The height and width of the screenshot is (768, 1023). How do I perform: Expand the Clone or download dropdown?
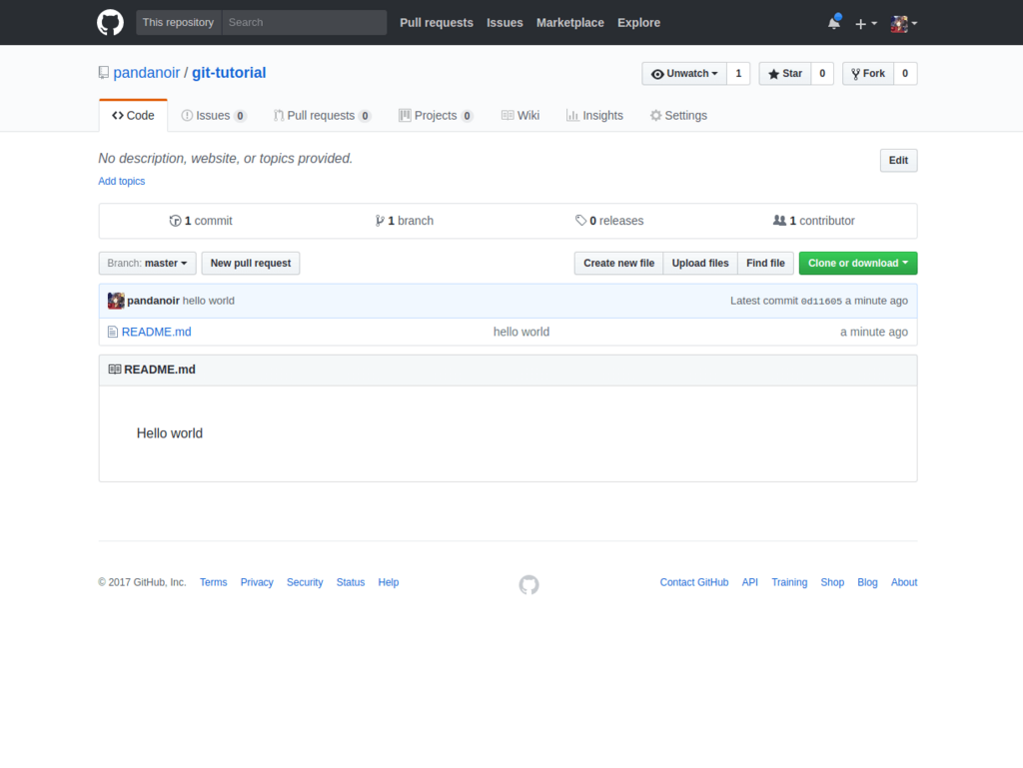tap(858, 264)
